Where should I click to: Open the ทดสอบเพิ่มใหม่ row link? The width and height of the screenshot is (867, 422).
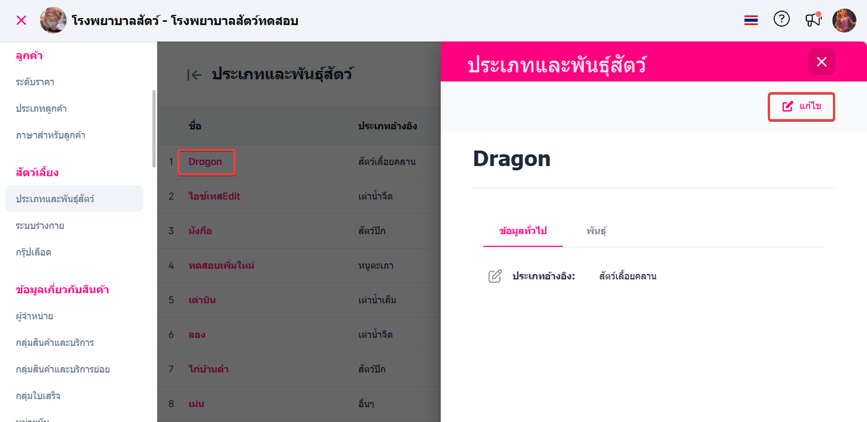pyautogui.click(x=222, y=265)
